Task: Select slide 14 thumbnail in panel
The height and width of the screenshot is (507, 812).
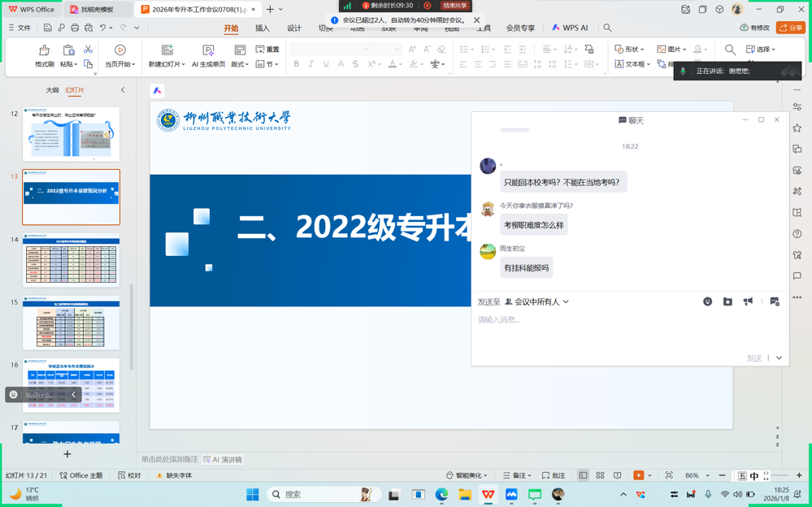Action: click(x=71, y=260)
